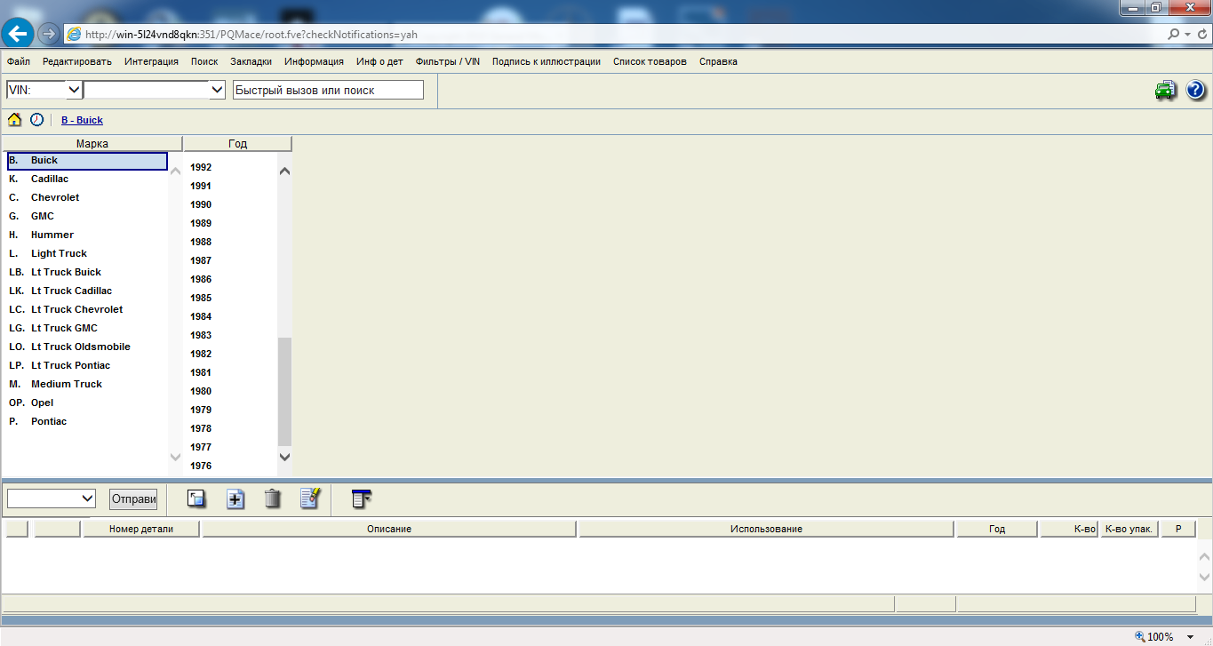Click the К-во упак. column header
This screenshot has height=646, width=1213.
(x=1129, y=529)
